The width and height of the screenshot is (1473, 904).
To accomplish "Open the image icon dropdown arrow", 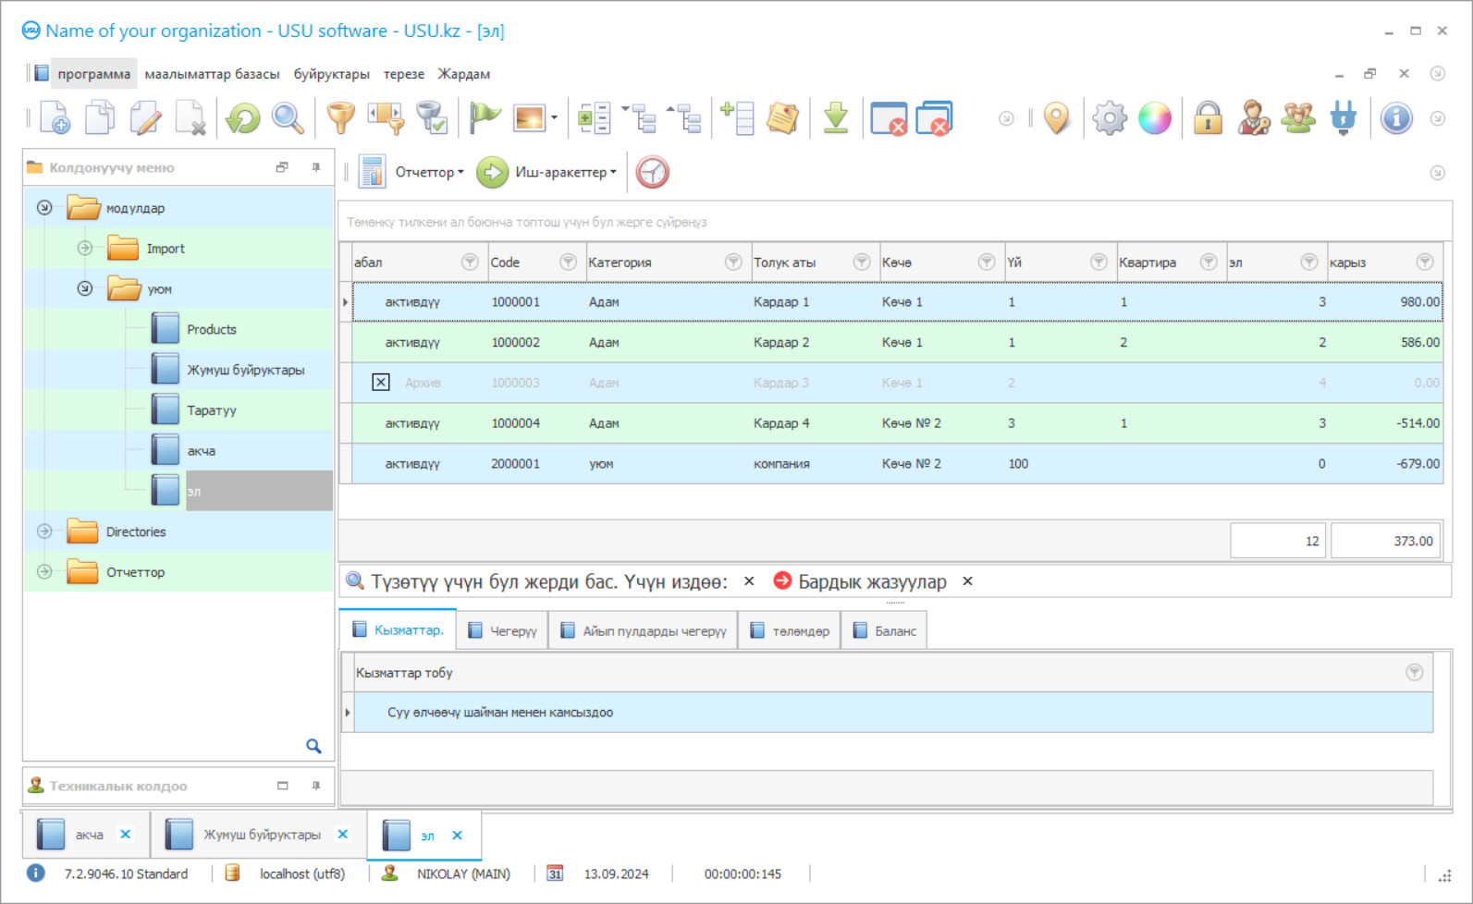I will coord(554,118).
